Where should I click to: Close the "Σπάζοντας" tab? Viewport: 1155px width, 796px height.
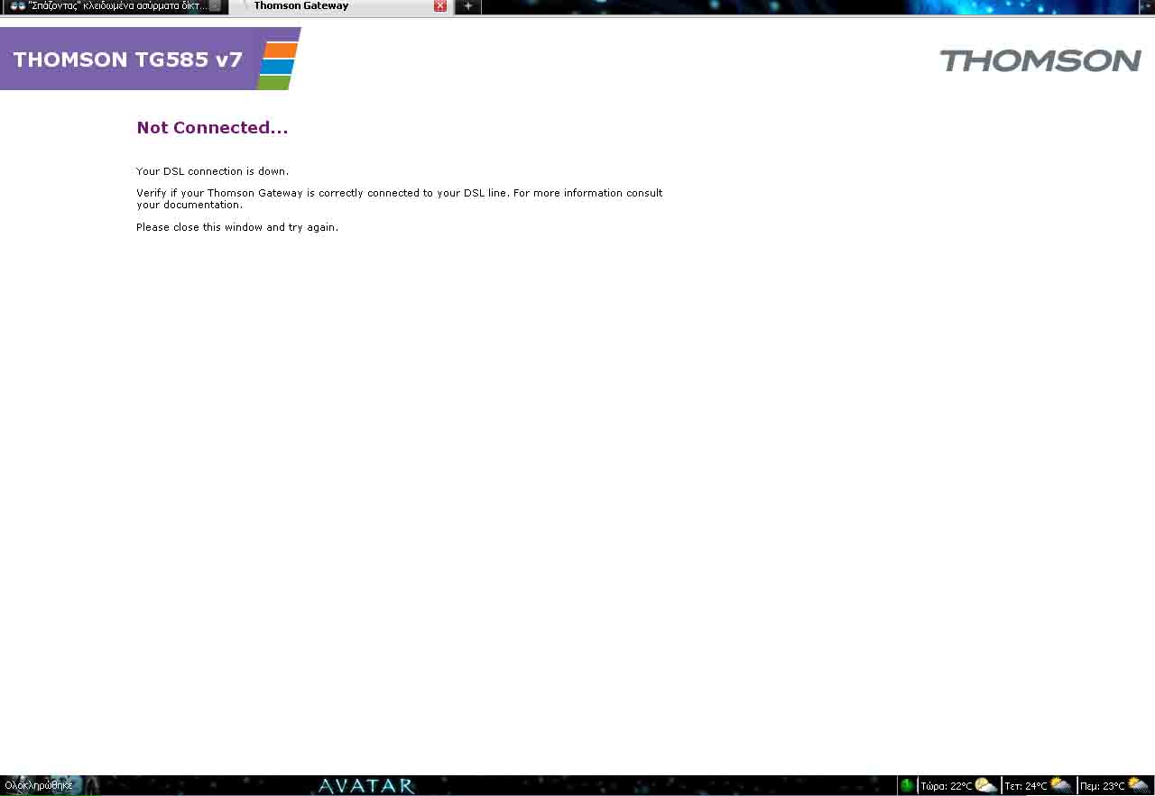tap(215, 6)
